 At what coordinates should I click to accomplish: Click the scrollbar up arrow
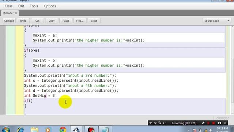tap(233, 27)
